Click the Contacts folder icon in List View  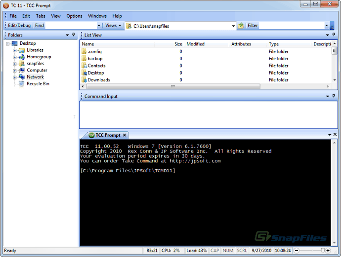point(84,66)
